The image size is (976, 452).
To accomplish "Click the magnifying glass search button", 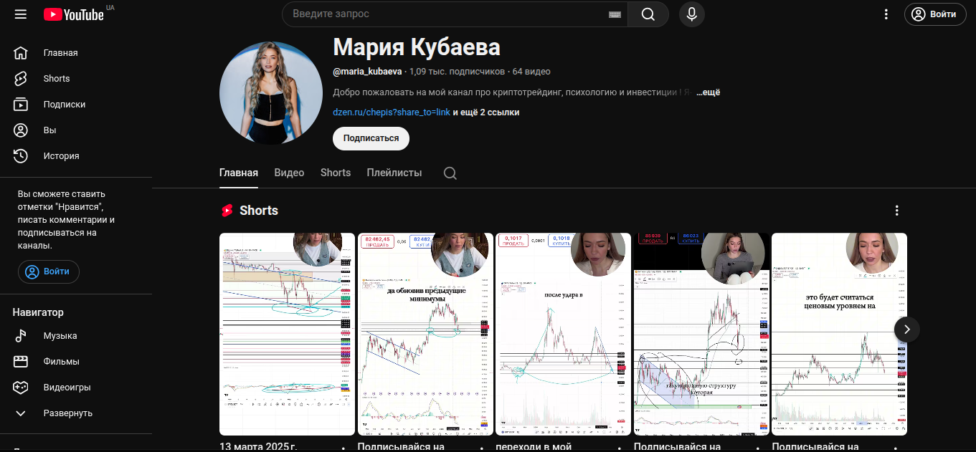I will (x=648, y=14).
